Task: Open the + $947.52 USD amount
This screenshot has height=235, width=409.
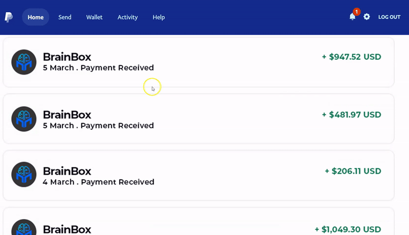Action: click(x=351, y=57)
